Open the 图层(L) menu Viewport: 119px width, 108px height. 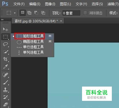tap(65, 4)
